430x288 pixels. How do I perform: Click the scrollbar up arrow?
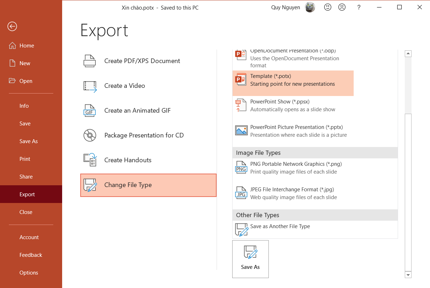(x=408, y=54)
